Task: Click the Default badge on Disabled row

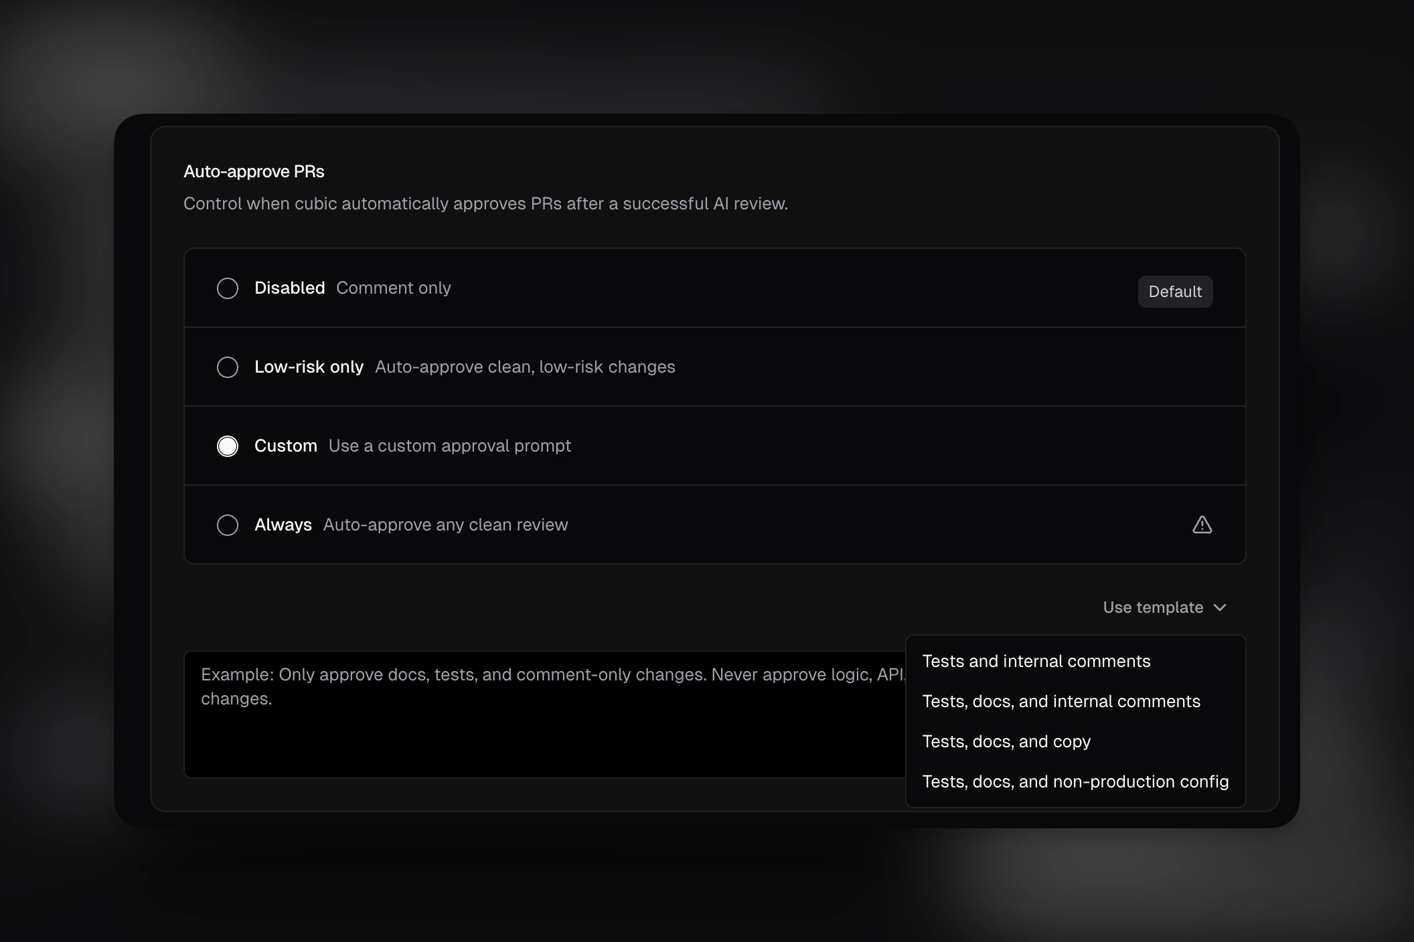Action: coord(1175,291)
